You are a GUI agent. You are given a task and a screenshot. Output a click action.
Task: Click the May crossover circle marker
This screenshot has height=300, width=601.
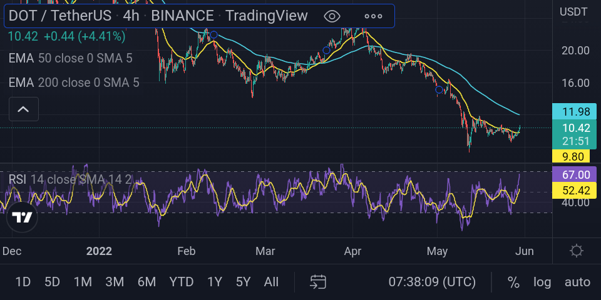439,89
